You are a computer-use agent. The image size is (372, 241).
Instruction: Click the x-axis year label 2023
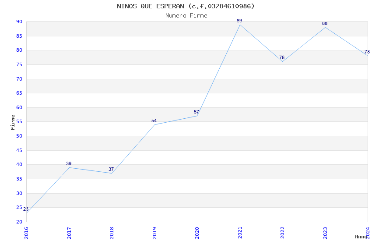coord(325,233)
